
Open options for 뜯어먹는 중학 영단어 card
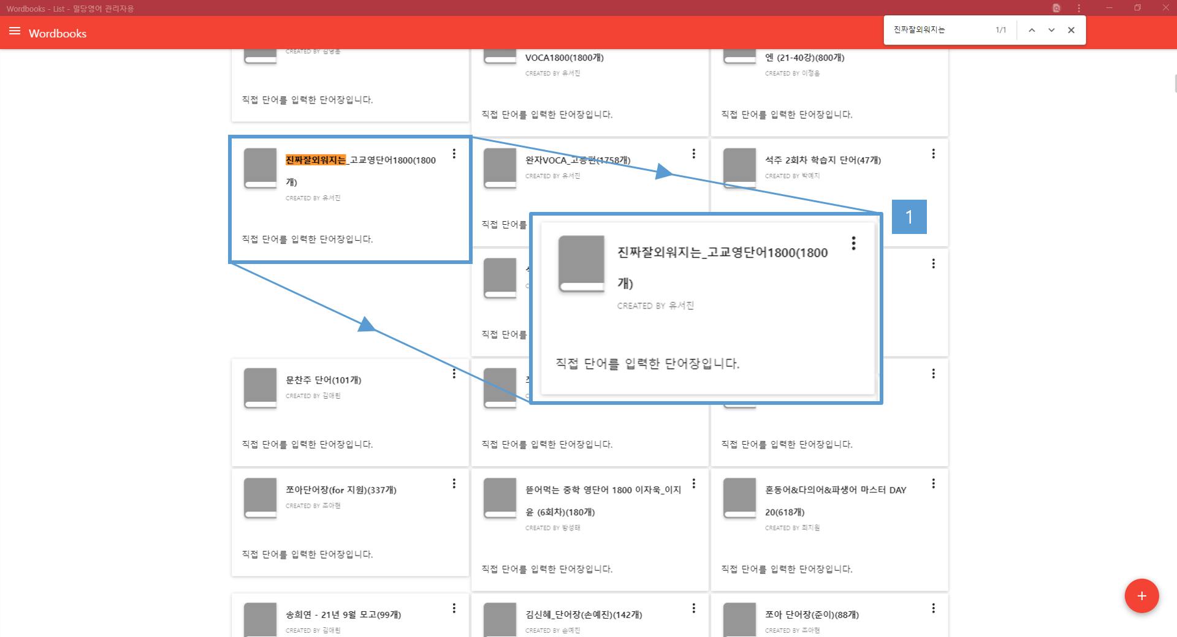click(693, 484)
